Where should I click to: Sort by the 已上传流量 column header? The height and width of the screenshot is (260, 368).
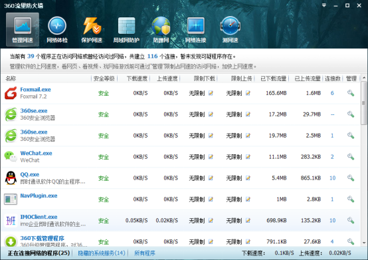tap(308, 78)
